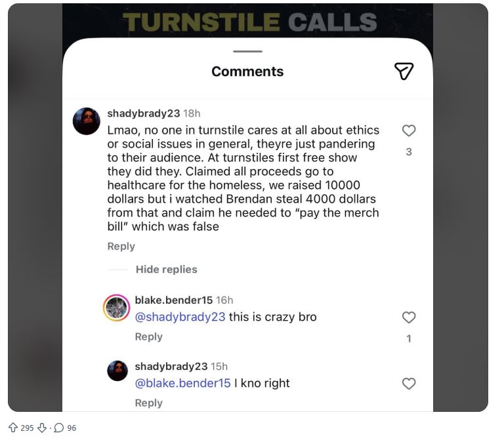Open the 96 comments bubble icon

coord(59,428)
